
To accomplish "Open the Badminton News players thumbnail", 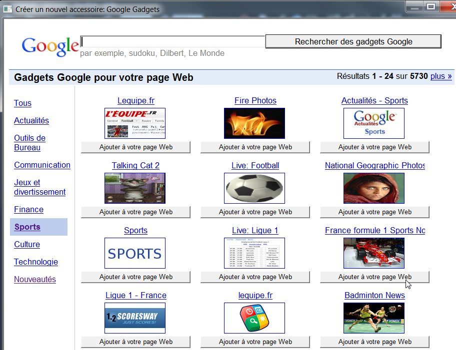I will coord(374,318).
